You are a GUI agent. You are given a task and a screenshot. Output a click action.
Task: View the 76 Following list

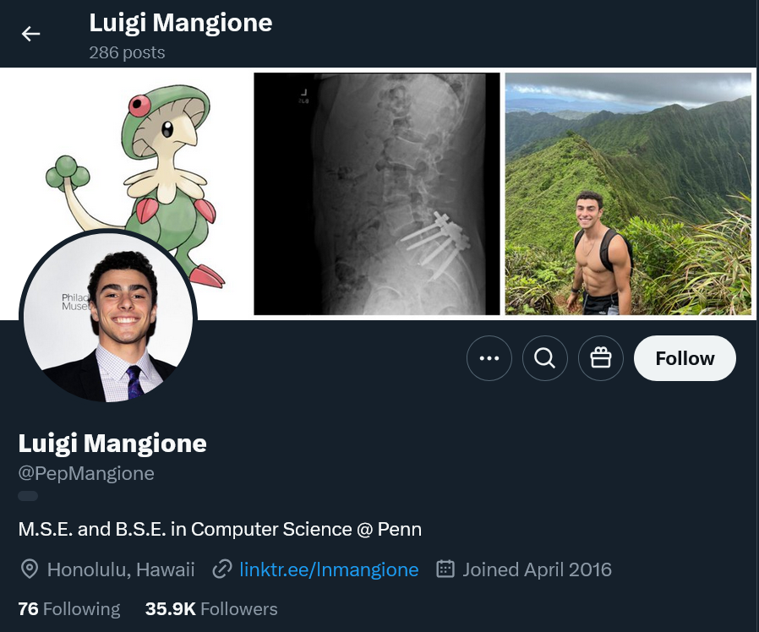coord(69,608)
